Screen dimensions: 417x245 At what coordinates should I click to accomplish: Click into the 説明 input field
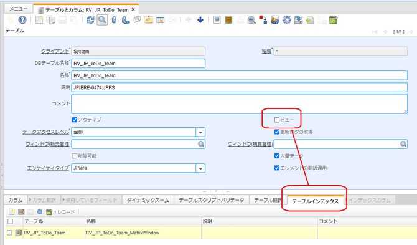coord(240,87)
